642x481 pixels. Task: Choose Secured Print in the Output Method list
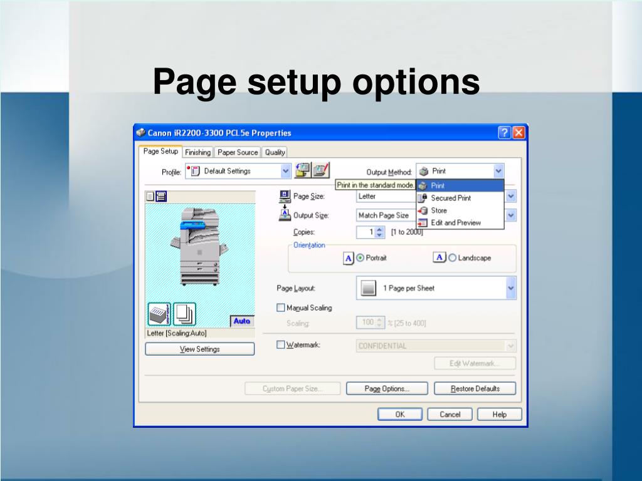(460, 198)
